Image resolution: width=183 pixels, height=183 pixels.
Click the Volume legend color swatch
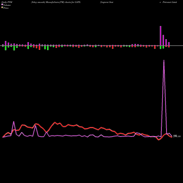(2, 4)
